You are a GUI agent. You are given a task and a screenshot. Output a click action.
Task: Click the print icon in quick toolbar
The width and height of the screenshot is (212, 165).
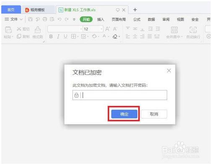coord(45,19)
